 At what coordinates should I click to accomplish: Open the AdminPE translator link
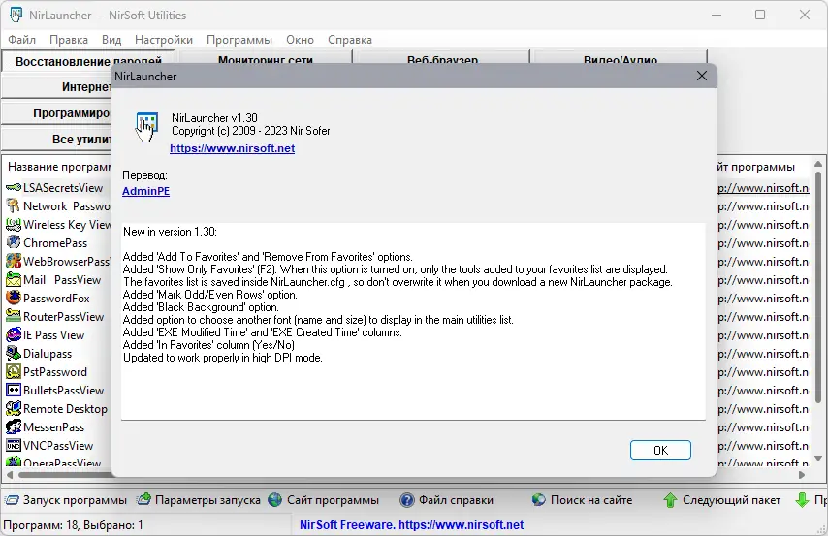(x=145, y=191)
